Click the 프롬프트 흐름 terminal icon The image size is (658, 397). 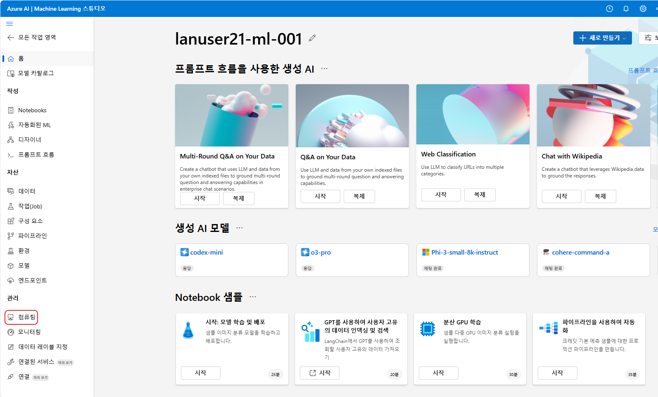click(11, 155)
